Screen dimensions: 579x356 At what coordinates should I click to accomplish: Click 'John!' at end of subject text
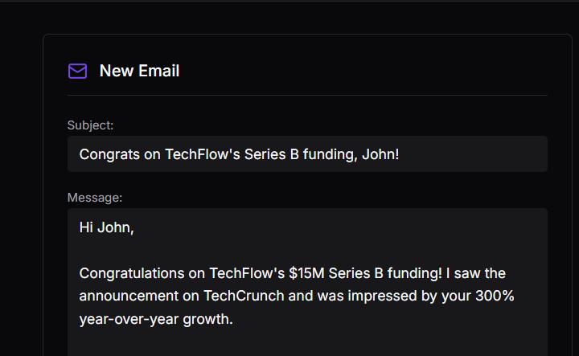pos(380,154)
